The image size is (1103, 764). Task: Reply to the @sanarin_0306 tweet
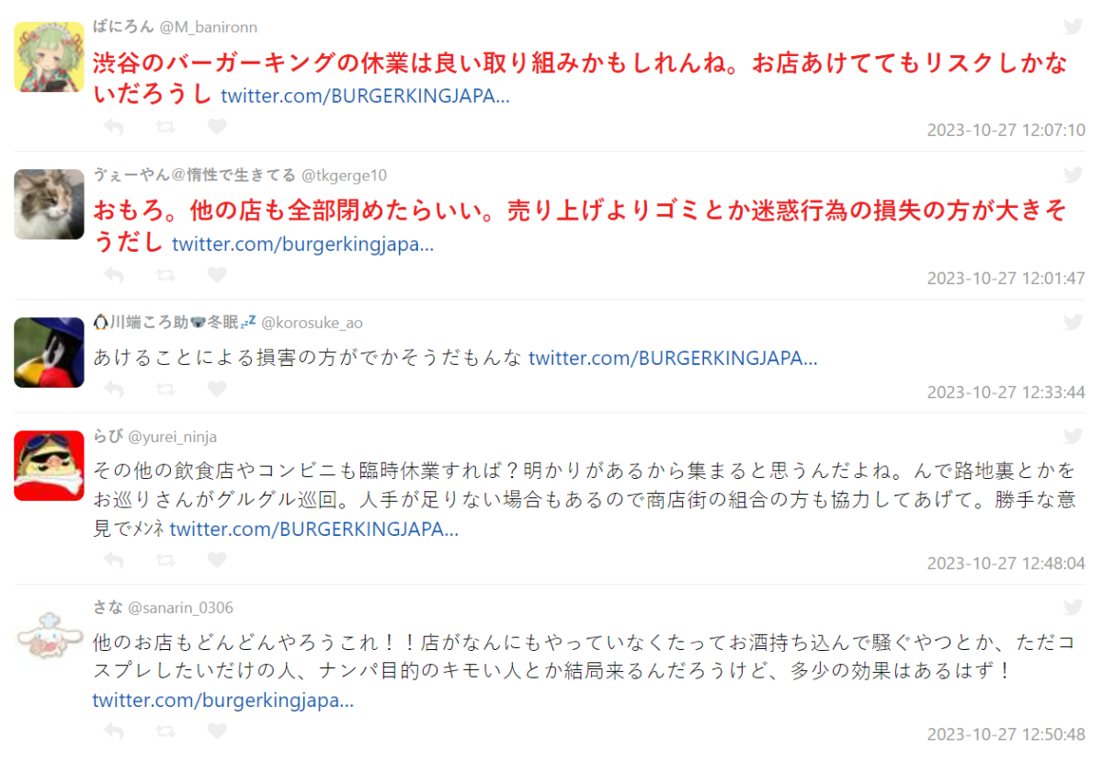(114, 731)
